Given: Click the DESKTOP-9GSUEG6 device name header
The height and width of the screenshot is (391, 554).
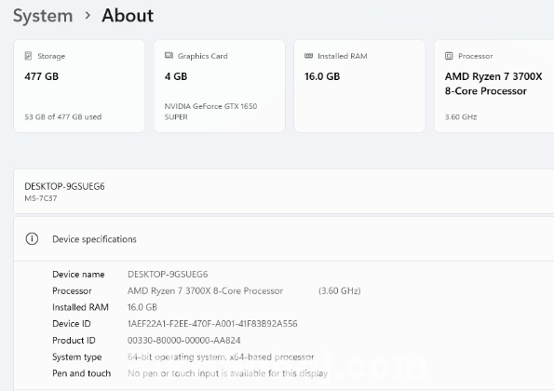Looking at the screenshot, I should click(x=64, y=186).
